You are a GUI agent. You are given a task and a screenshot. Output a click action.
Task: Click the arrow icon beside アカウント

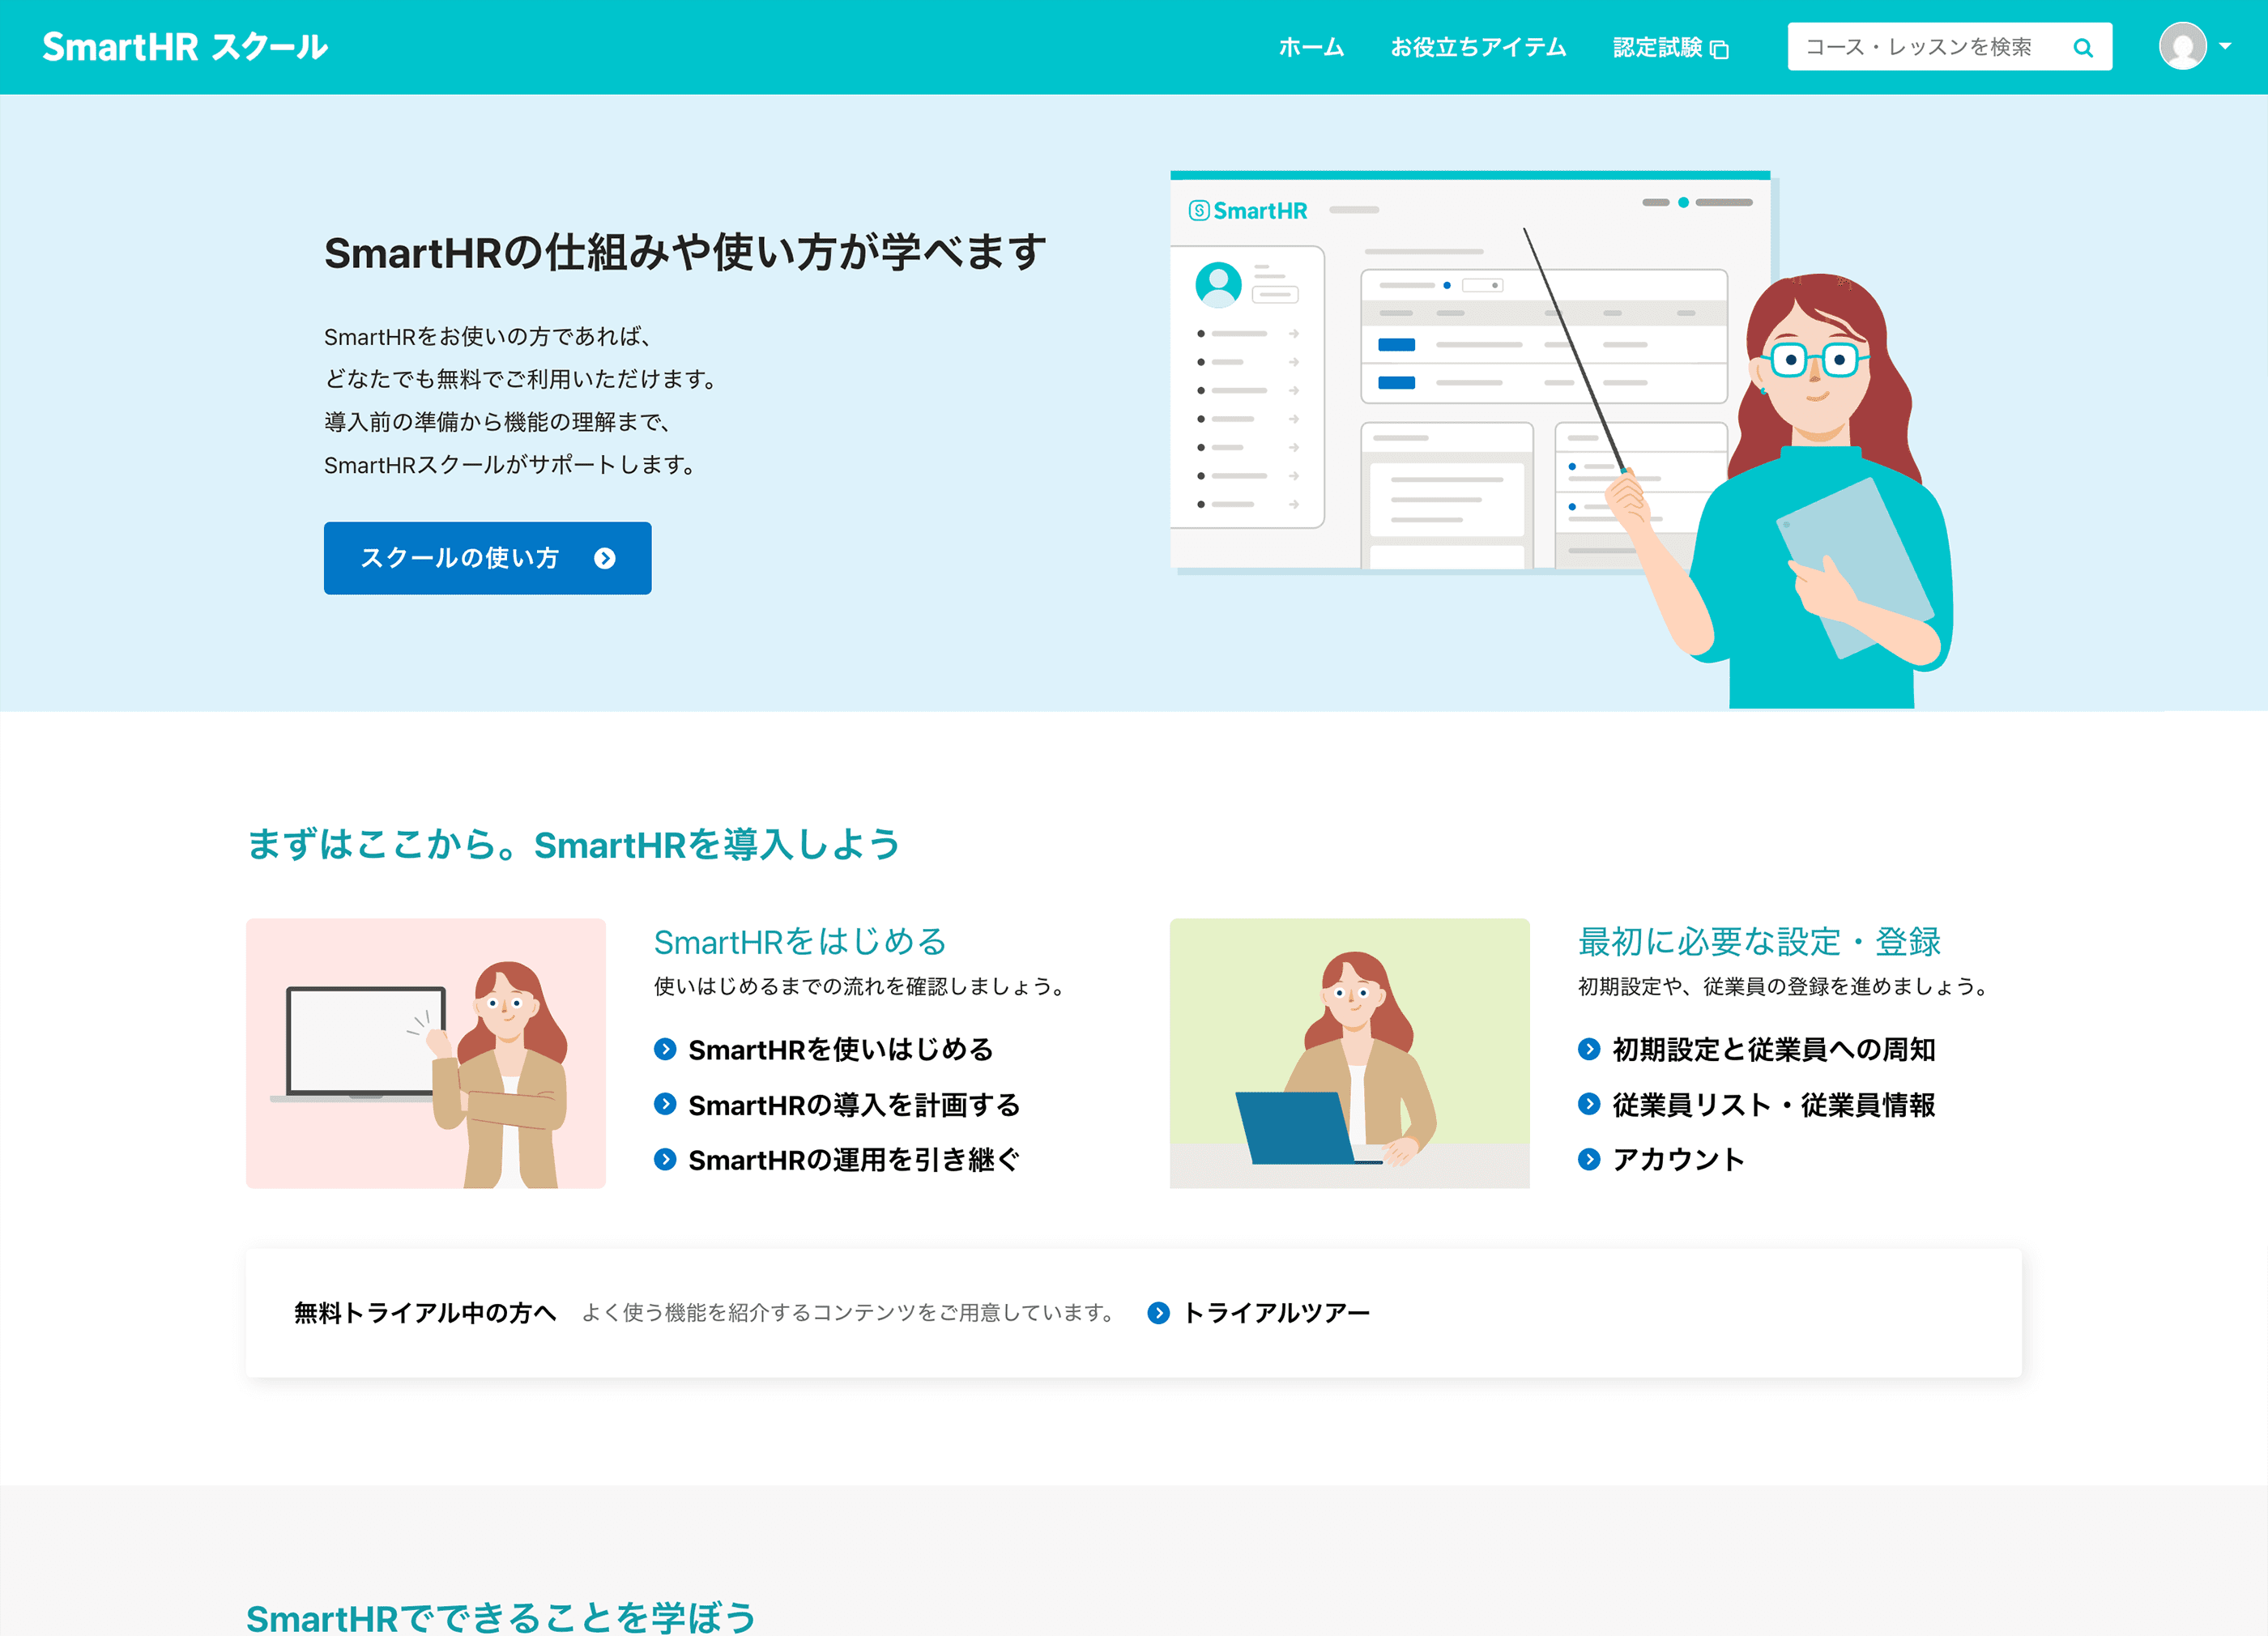pos(1589,1160)
